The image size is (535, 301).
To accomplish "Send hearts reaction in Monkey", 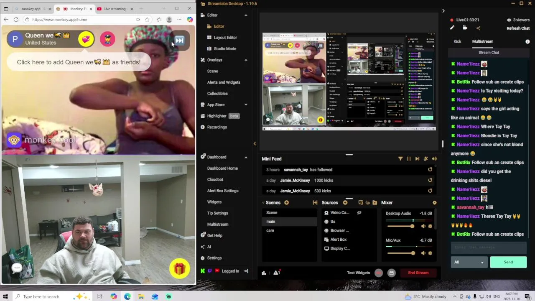I will [86, 39].
